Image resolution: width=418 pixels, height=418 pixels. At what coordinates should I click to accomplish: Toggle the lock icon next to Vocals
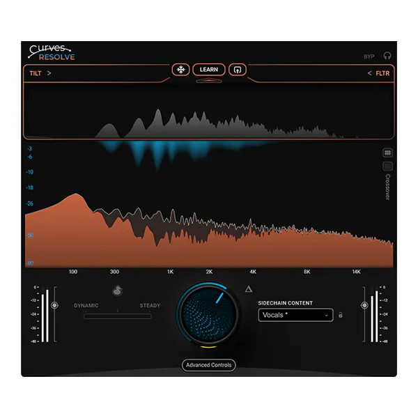[x=340, y=315]
